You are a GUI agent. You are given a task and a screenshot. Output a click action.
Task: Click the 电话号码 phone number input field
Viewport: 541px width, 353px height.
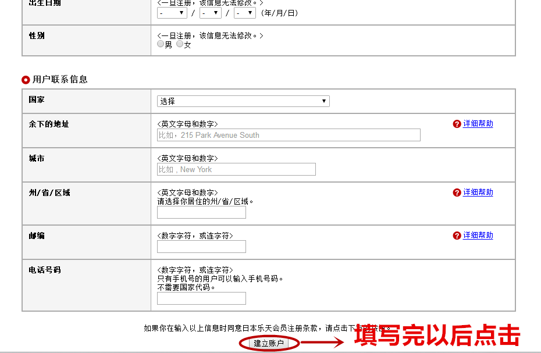(x=201, y=298)
